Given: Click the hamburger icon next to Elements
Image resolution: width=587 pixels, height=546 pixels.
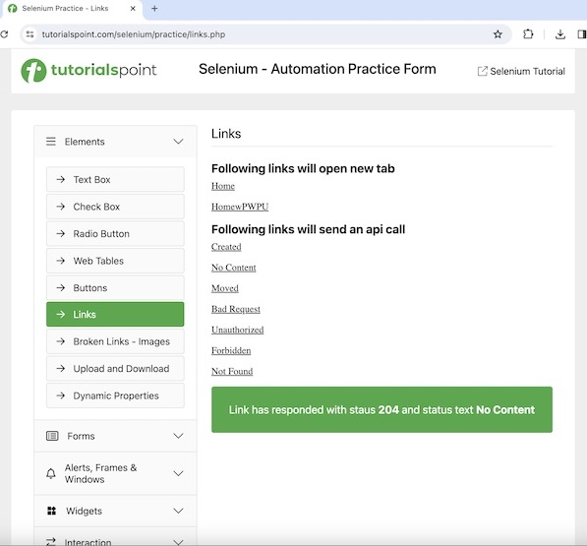Looking at the screenshot, I should pyautogui.click(x=51, y=142).
